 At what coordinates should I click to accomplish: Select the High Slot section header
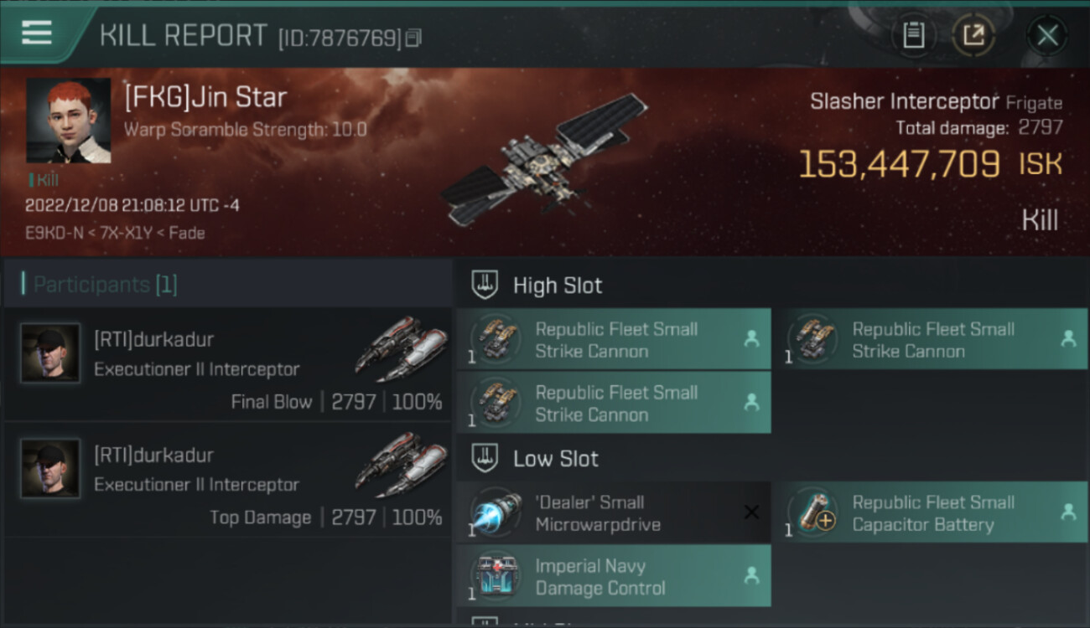click(558, 286)
